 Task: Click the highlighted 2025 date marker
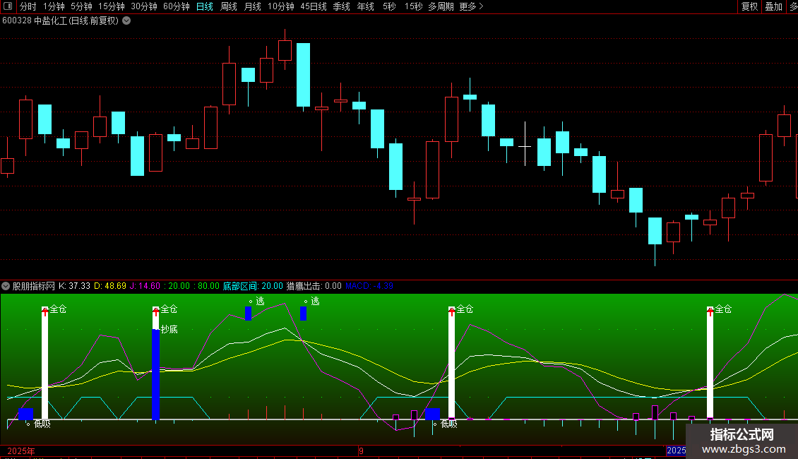pyautogui.click(x=677, y=451)
